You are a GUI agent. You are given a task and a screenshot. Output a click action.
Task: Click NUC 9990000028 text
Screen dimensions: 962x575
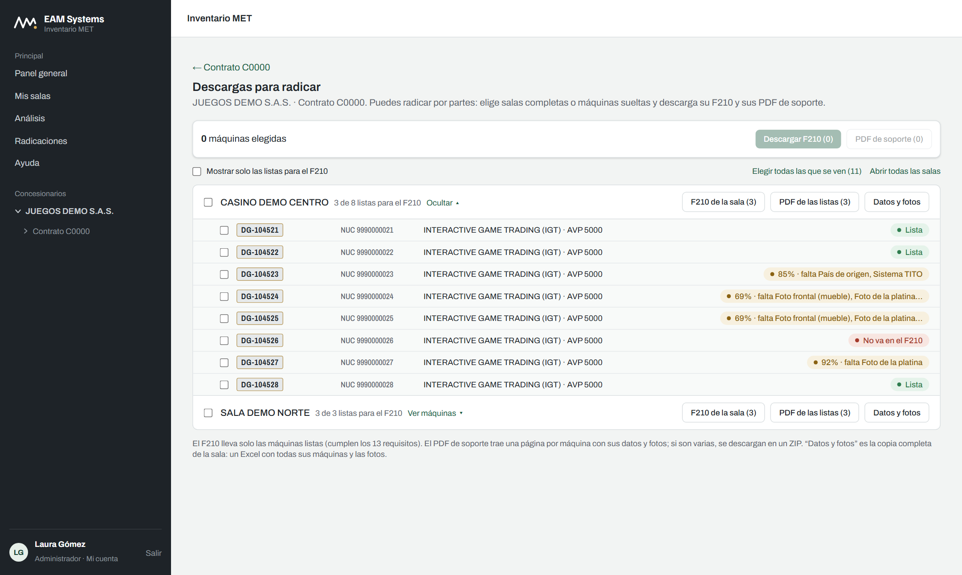pos(367,385)
